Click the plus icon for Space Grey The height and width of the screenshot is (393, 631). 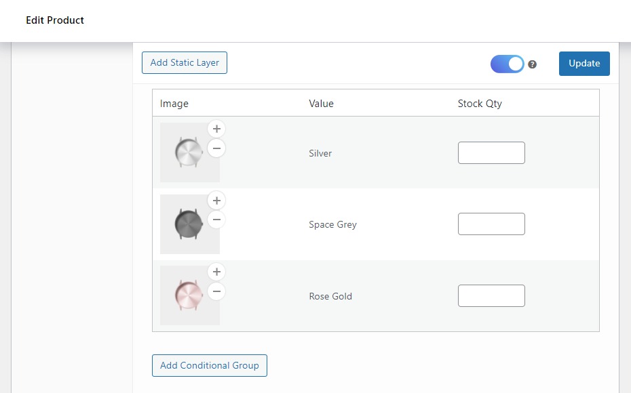coord(216,200)
